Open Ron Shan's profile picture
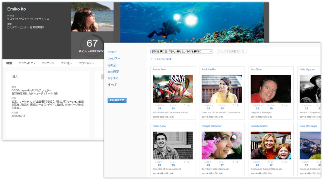The width and height of the screenshot is (323, 180). pyautogui.click(x=270, y=89)
